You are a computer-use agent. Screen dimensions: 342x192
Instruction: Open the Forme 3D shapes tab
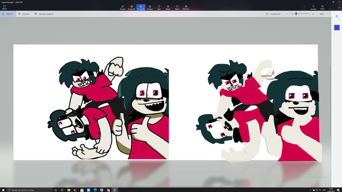[x=141, y=7]
